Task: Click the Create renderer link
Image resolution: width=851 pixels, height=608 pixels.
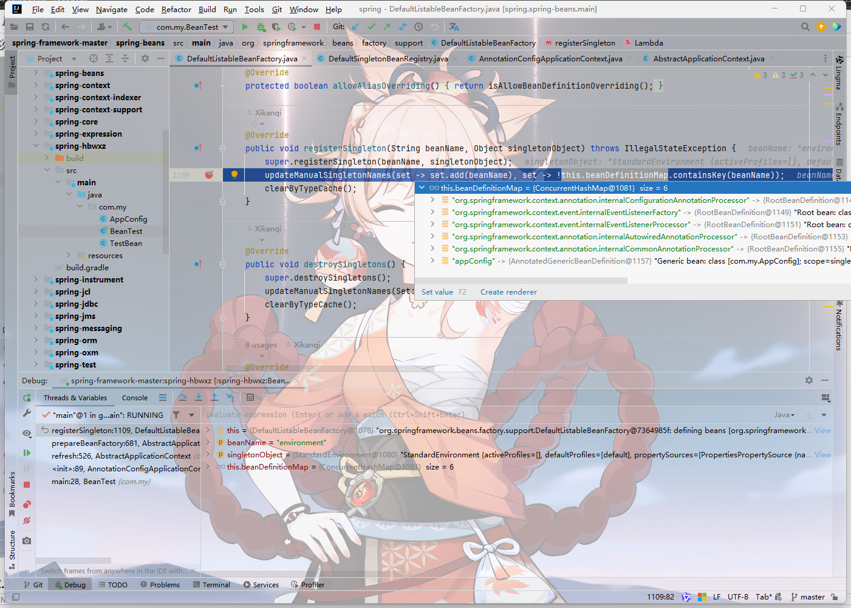Action: click(508, 292)
